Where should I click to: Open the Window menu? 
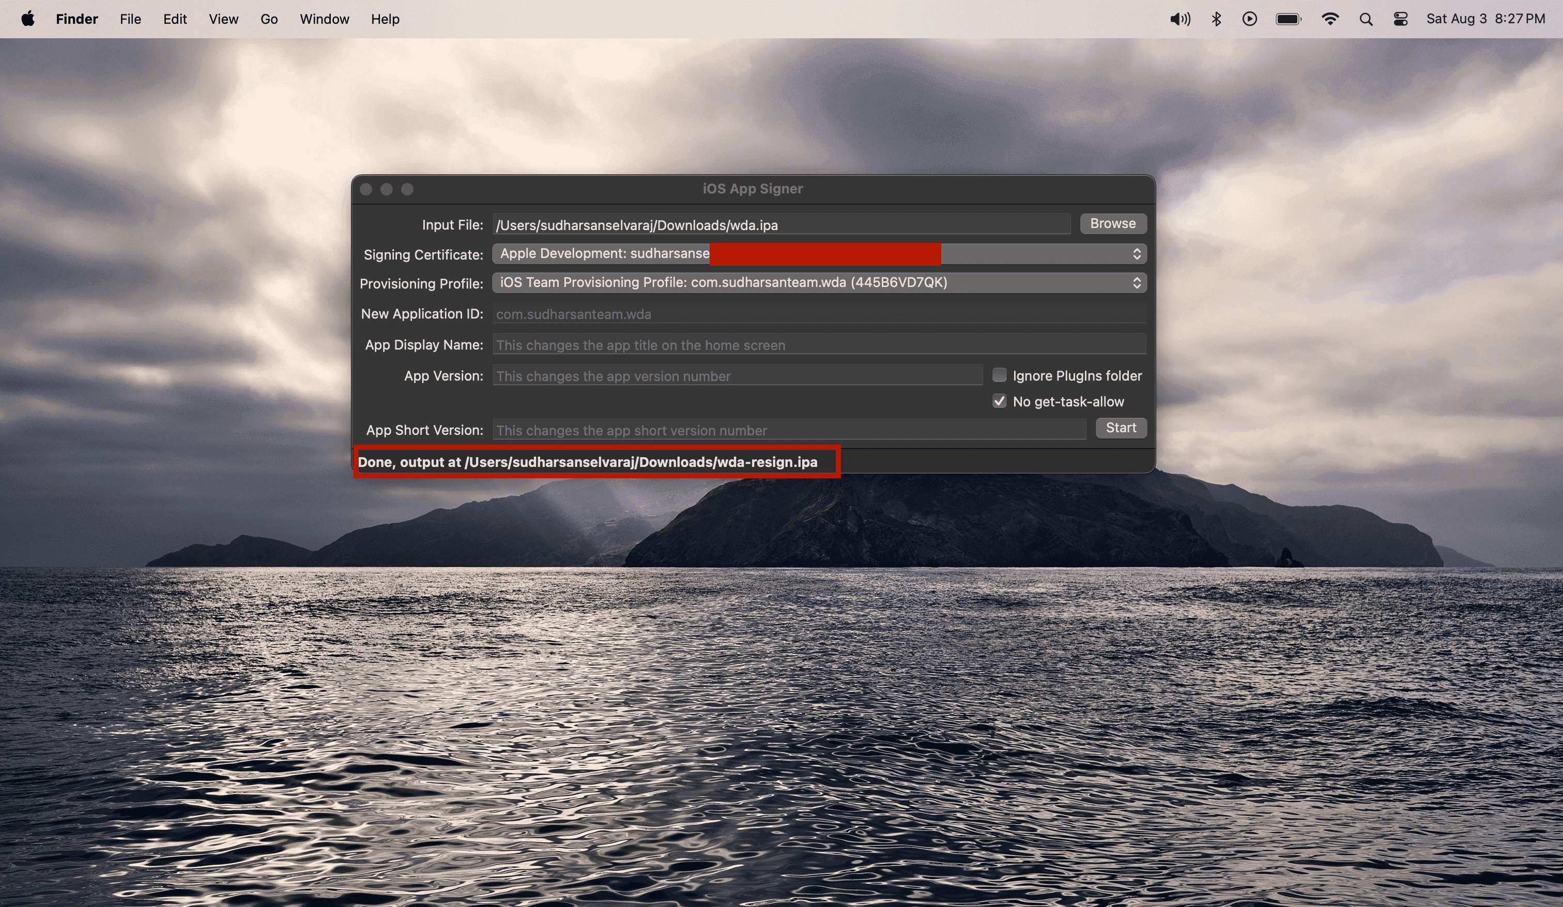coord(325,19)
